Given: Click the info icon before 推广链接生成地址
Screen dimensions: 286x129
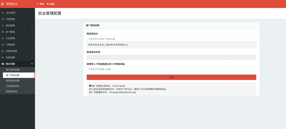Looking at the screenshot, I should pos(90,86).
